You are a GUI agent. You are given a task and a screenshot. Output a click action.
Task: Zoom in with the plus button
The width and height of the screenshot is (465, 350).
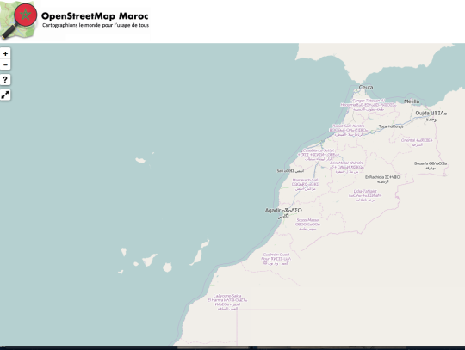click(5, 53)
